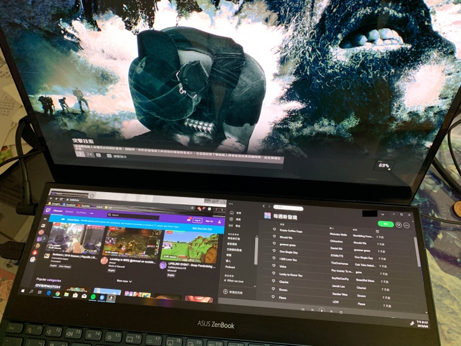Image resolution: width=461 pixels, height=346 pixels.
Task: Open the Twitch more options ellipsis
Action: 91,213
